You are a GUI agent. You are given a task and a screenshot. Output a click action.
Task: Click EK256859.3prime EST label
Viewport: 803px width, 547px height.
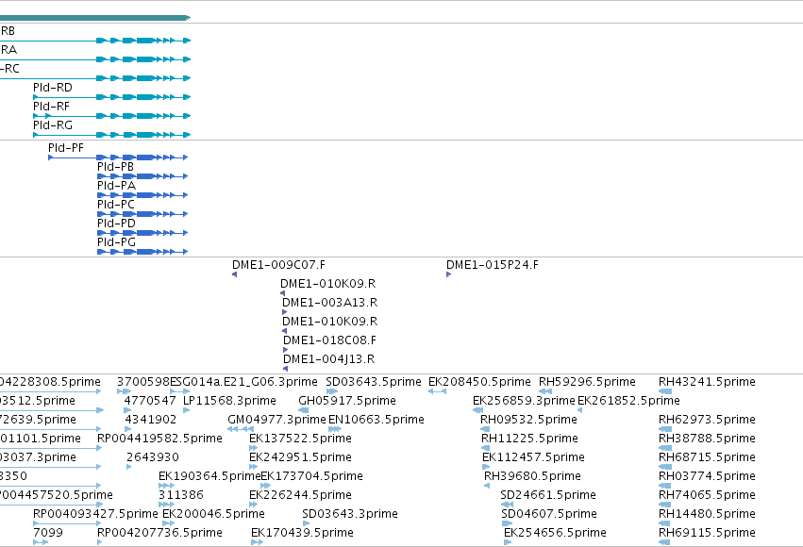click(x=524, y=401)
